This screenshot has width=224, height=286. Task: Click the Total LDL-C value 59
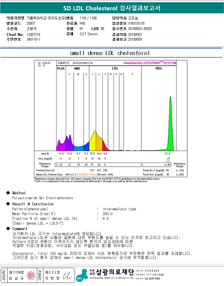point(167,170)
